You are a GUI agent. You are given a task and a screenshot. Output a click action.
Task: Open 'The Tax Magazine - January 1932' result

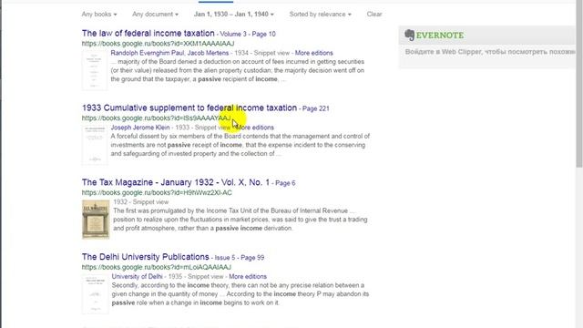click(x=176, y=182)
